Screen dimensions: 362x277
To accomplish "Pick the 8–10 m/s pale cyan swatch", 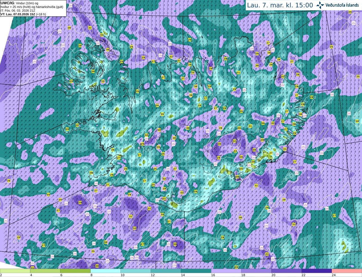I will (105, 271).
